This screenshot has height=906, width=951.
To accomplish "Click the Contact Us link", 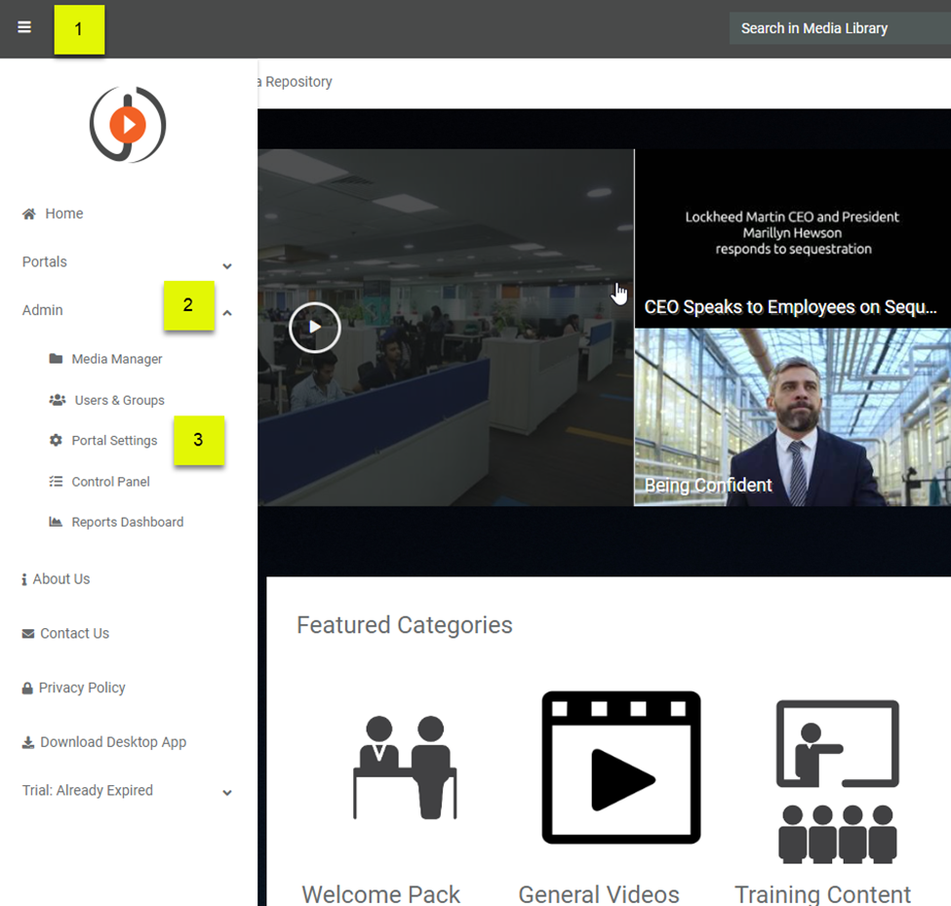I will (x=74, y=634).
